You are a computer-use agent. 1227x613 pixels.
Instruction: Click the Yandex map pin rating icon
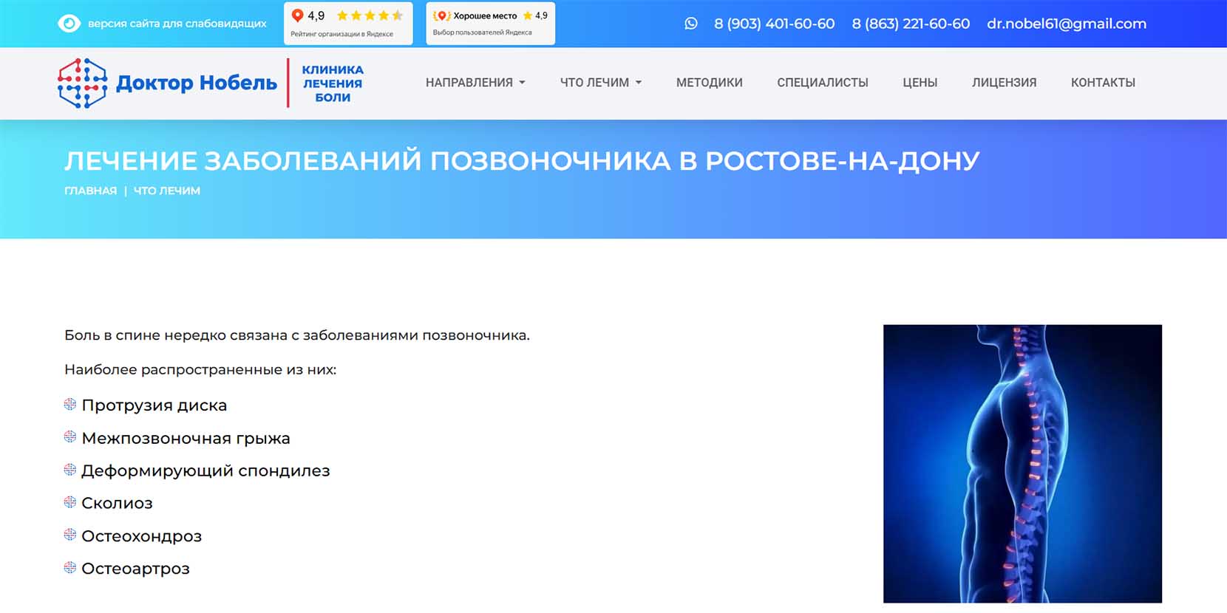pyautogui.click(x=298, y=16)
